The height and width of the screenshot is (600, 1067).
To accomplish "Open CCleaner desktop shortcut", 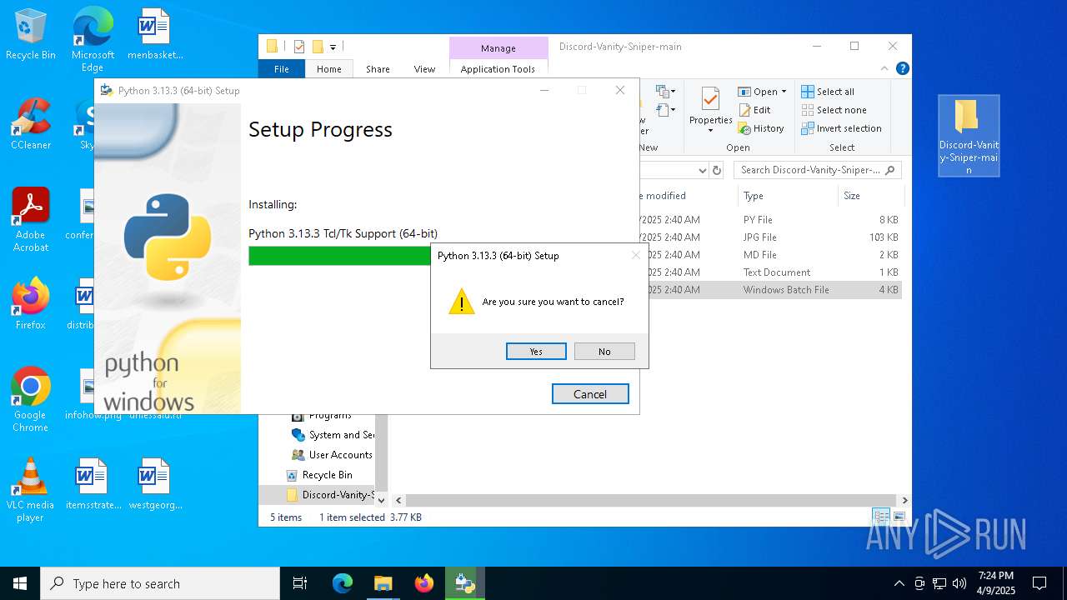I will [31, 123].
